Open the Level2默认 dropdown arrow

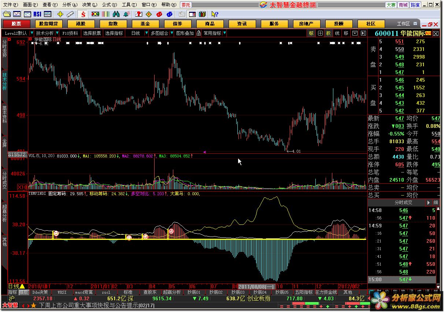click(32, 33)
